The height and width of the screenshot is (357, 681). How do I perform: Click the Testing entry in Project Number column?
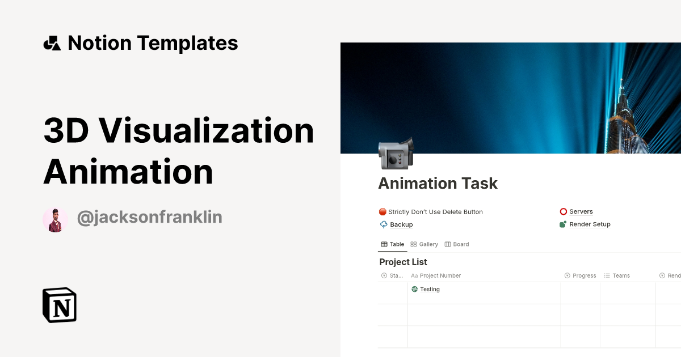[x=430, y=289]
